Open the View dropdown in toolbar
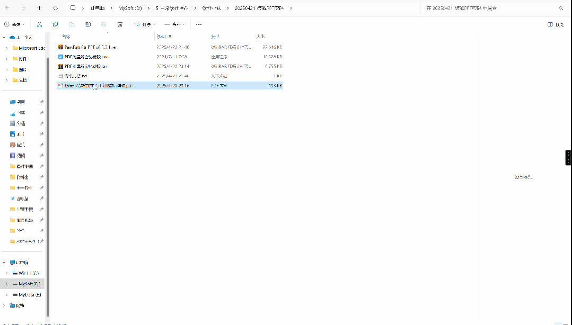Viewport: 572px width, 325px height. pos(174,24)
